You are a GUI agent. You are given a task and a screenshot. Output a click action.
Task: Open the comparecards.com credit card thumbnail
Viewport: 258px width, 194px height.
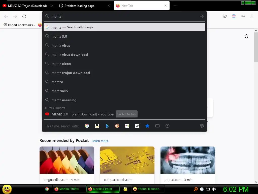[127, 160]
